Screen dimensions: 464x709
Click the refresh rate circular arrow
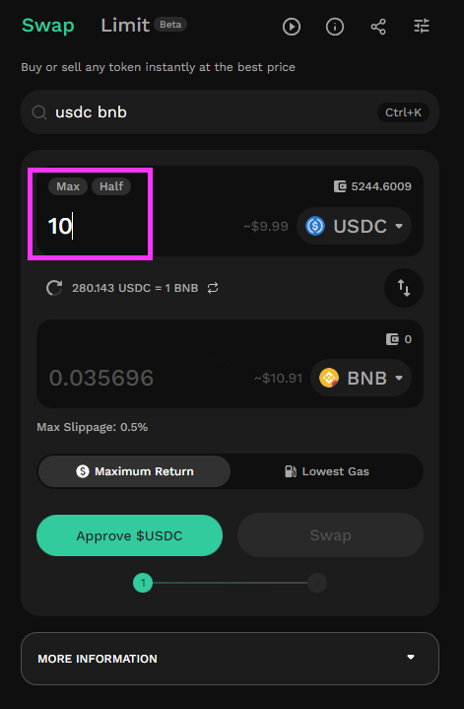pos(54,288)
